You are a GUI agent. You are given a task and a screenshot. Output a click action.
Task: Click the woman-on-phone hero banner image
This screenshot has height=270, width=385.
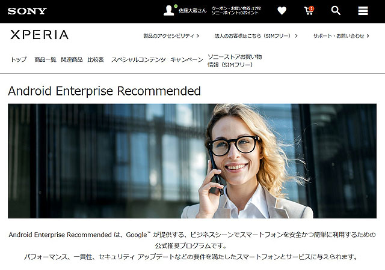tap(192, 161)
